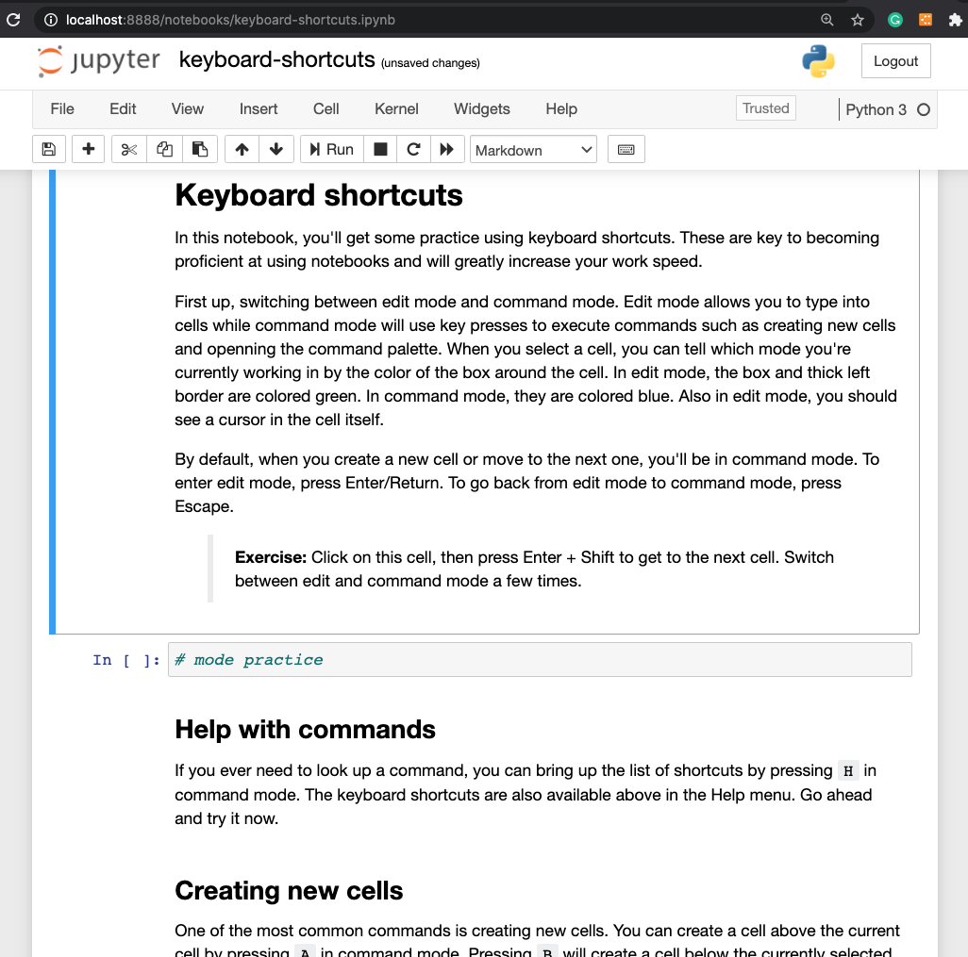968x957 pixels.
Task: Restart the kernel with the refresh icon
Action: pos(413,149)
